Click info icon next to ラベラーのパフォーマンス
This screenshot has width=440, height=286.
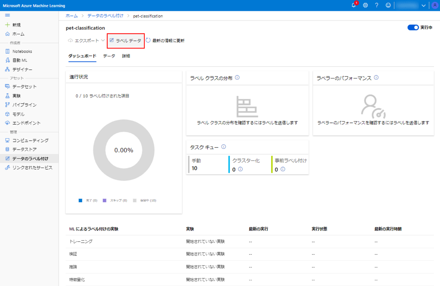click(376, 77)
